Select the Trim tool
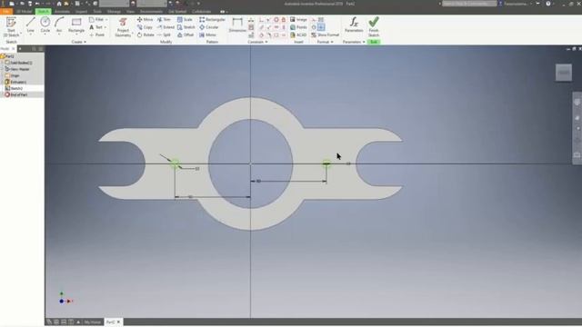This screenshot has width=582, height=327. click(x=164, y=19)
